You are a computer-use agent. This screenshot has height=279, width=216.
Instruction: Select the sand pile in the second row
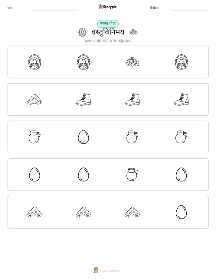34,99
